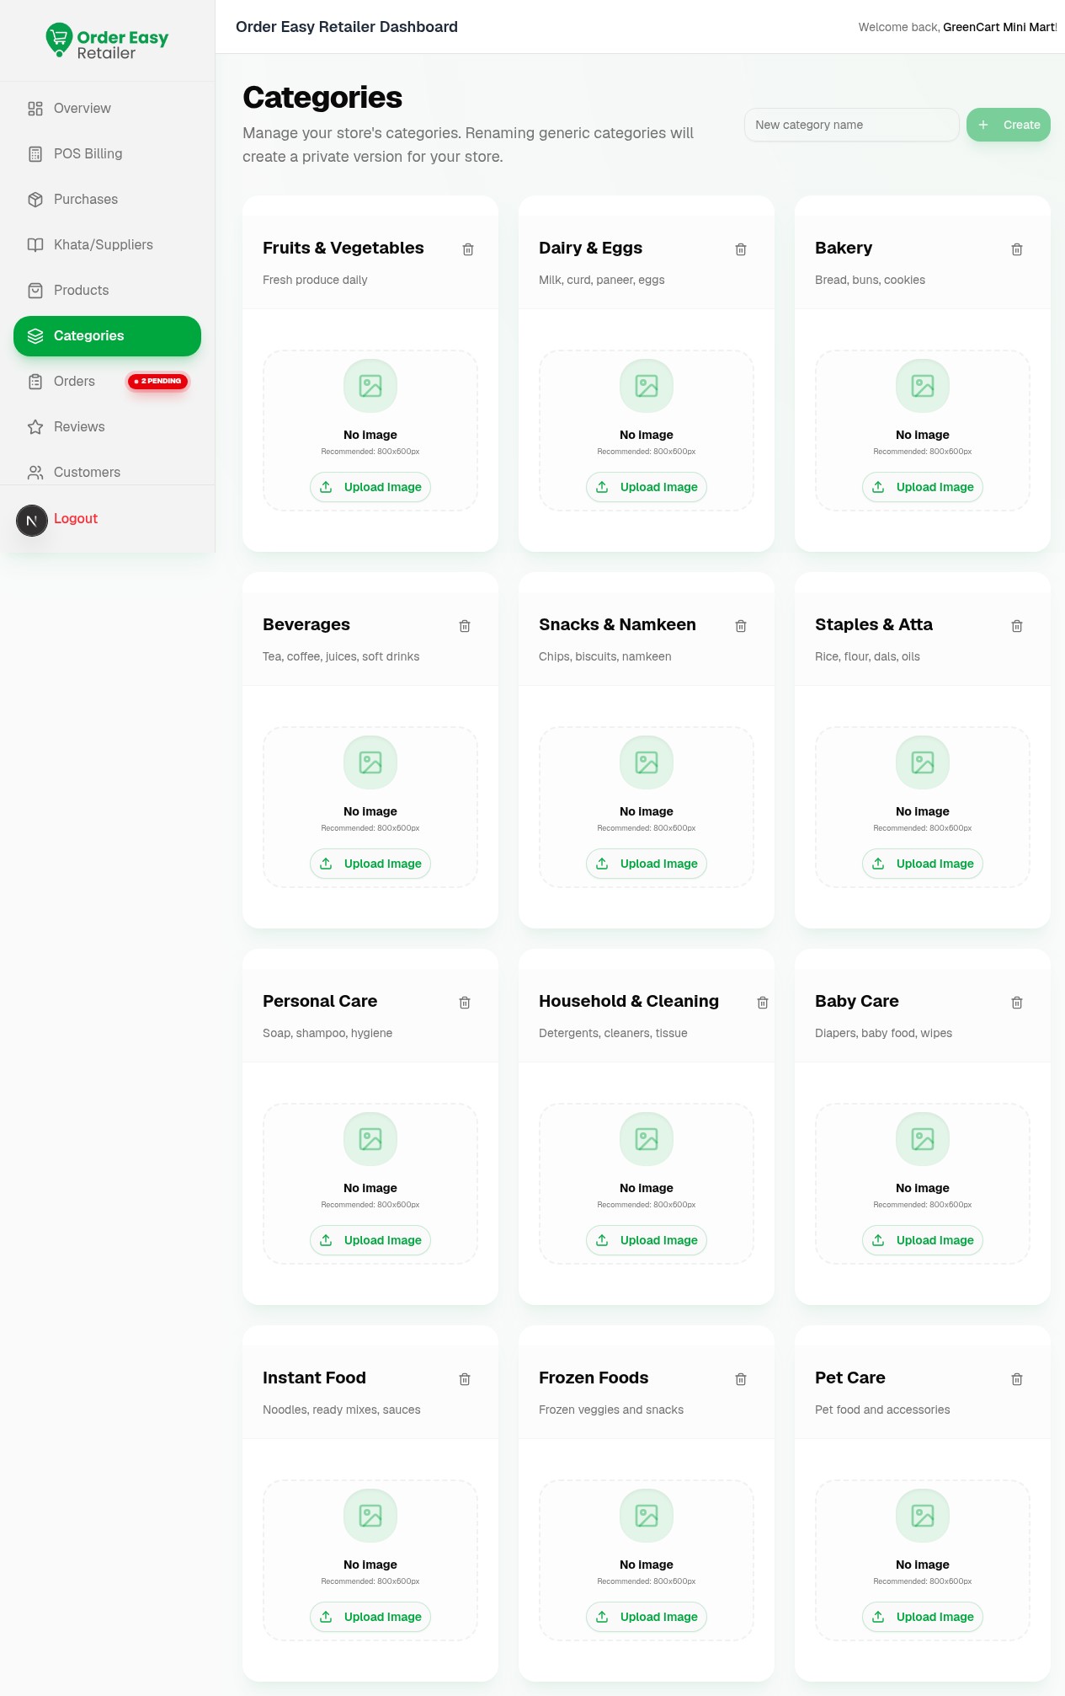Remove Frozen Foods via trash icon

point(741,1379)
